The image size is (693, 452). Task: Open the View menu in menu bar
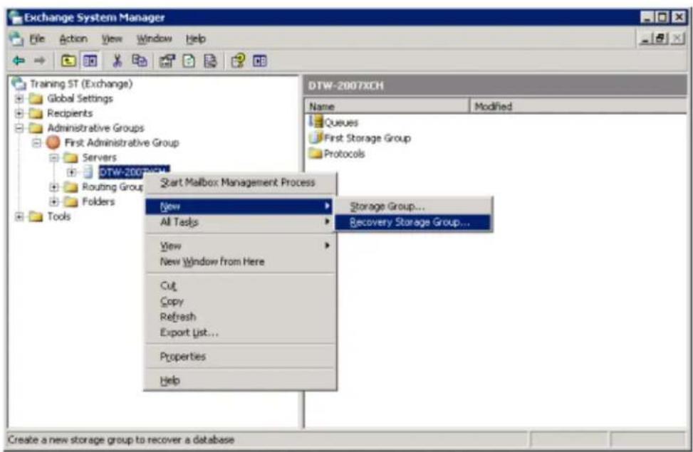(x=112, y=39)
